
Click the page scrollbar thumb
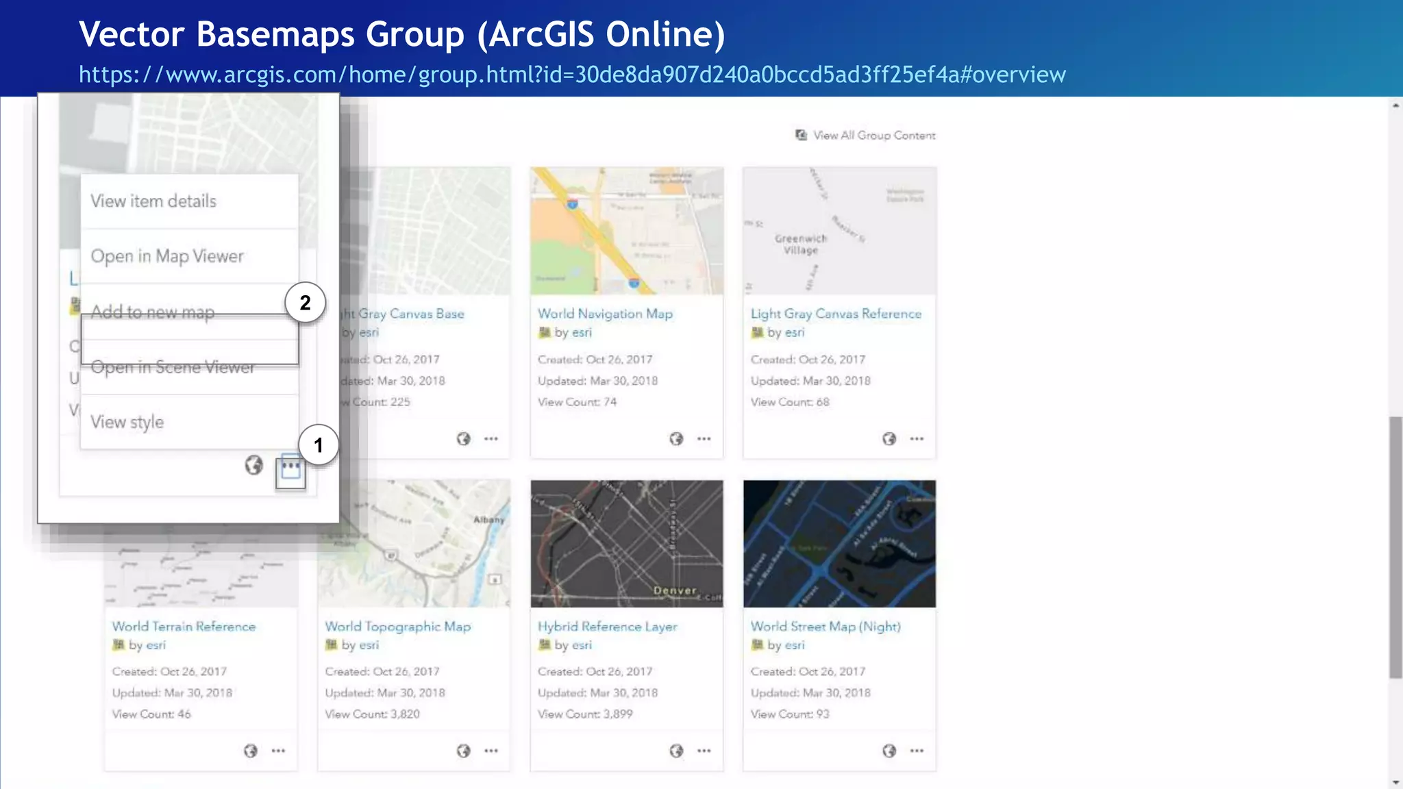click(x=1395, y=547)
